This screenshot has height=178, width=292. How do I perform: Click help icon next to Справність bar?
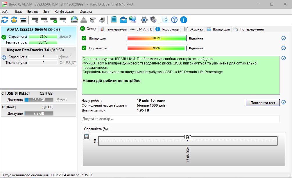tap(284, 48)
